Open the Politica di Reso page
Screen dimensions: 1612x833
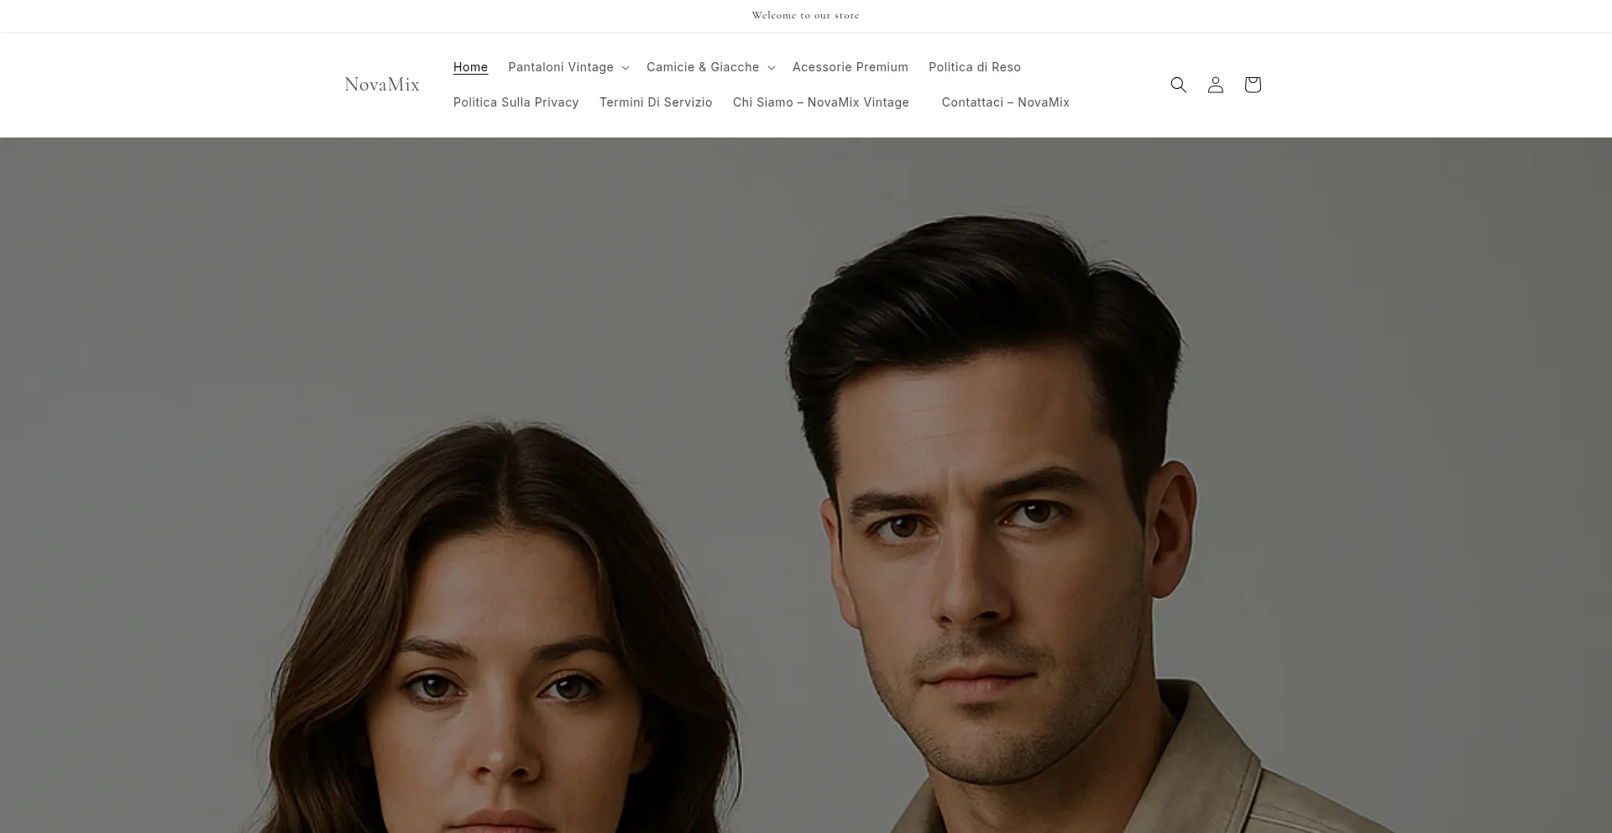(x=974, y=67)
